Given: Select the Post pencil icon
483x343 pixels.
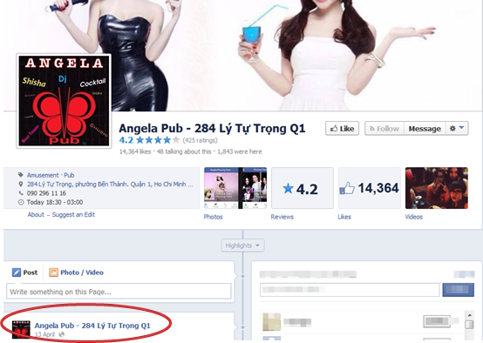Looking at the screenshot, I should coord(17,272).
